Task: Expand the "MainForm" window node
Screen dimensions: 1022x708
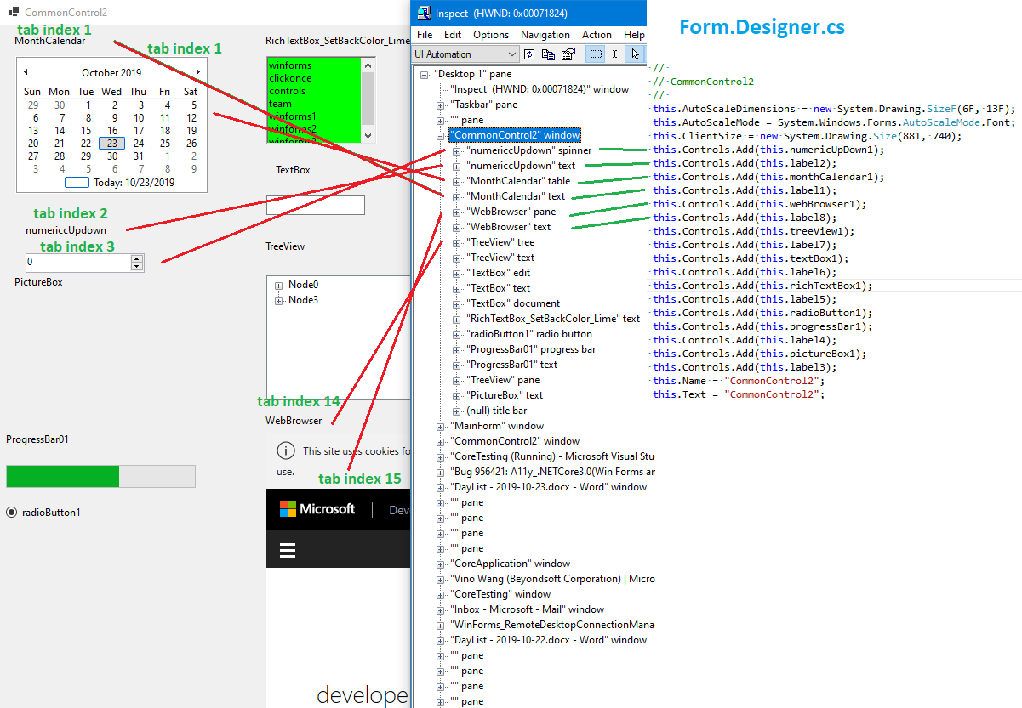Action: pyautogui.click(x=441, y=426)
